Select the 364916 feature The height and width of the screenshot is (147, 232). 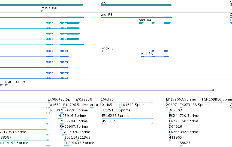coord(170,129)
